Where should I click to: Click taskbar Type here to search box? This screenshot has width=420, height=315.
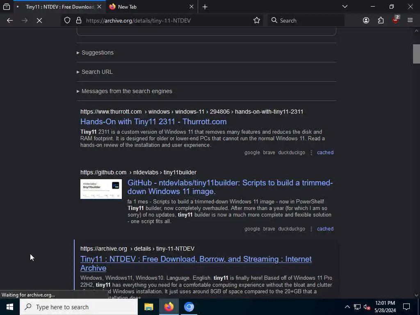(79, 307)
